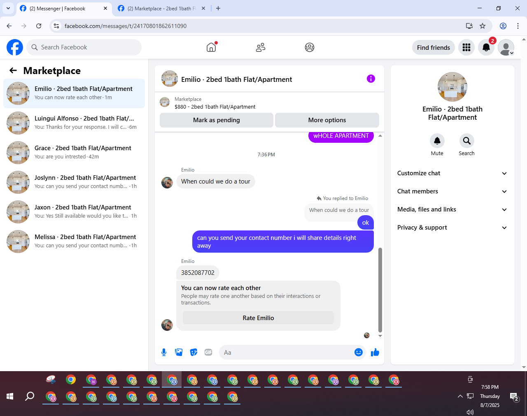The image size is (527, 416).
Task: Open the Joslynn conversation
Action: pyautogui.click(x=74, y=182)
